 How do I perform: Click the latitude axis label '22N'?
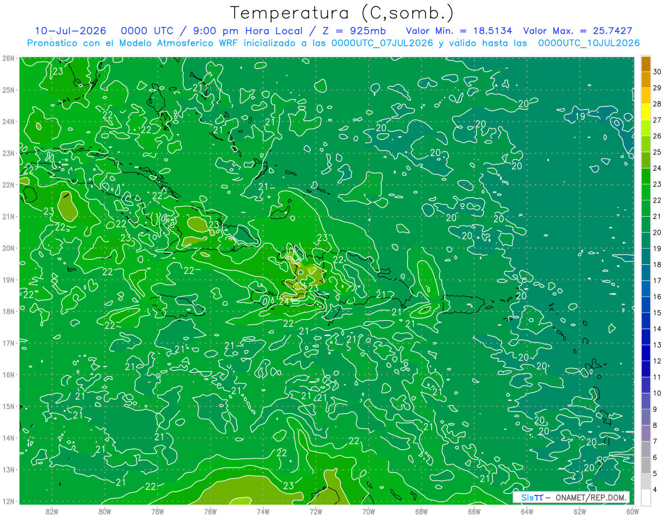8,185
